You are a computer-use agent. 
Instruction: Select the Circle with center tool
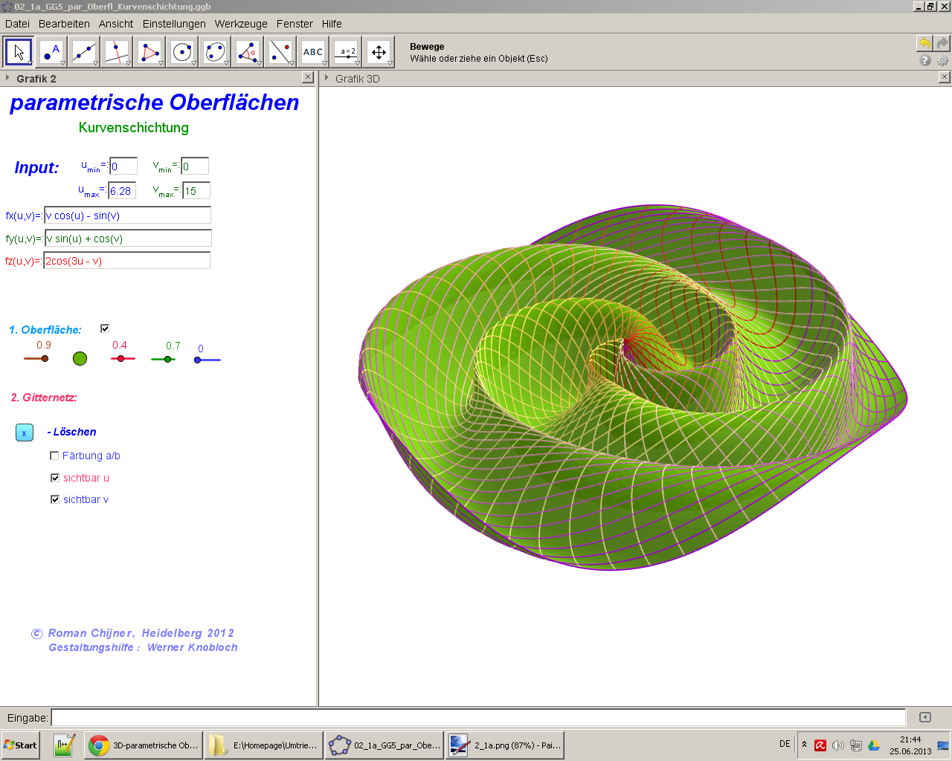pyautogui.click(x=182, y=52)
